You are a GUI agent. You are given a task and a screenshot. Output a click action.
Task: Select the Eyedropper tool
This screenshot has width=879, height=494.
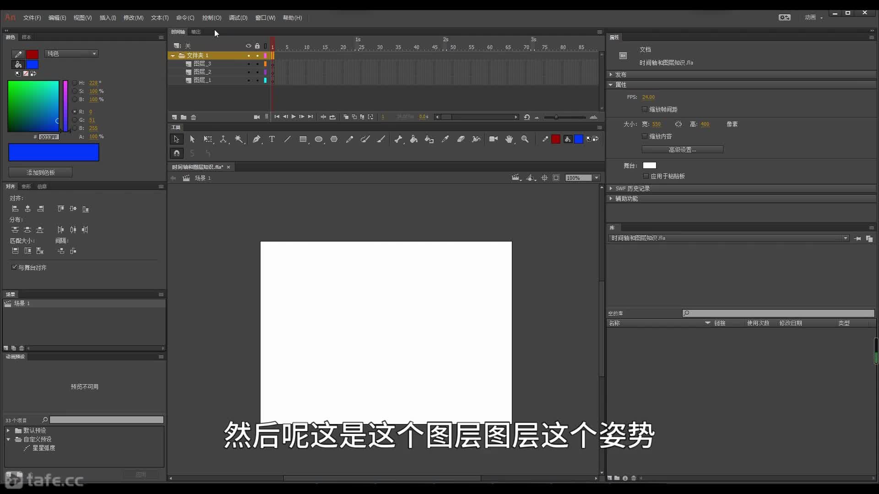445,139
